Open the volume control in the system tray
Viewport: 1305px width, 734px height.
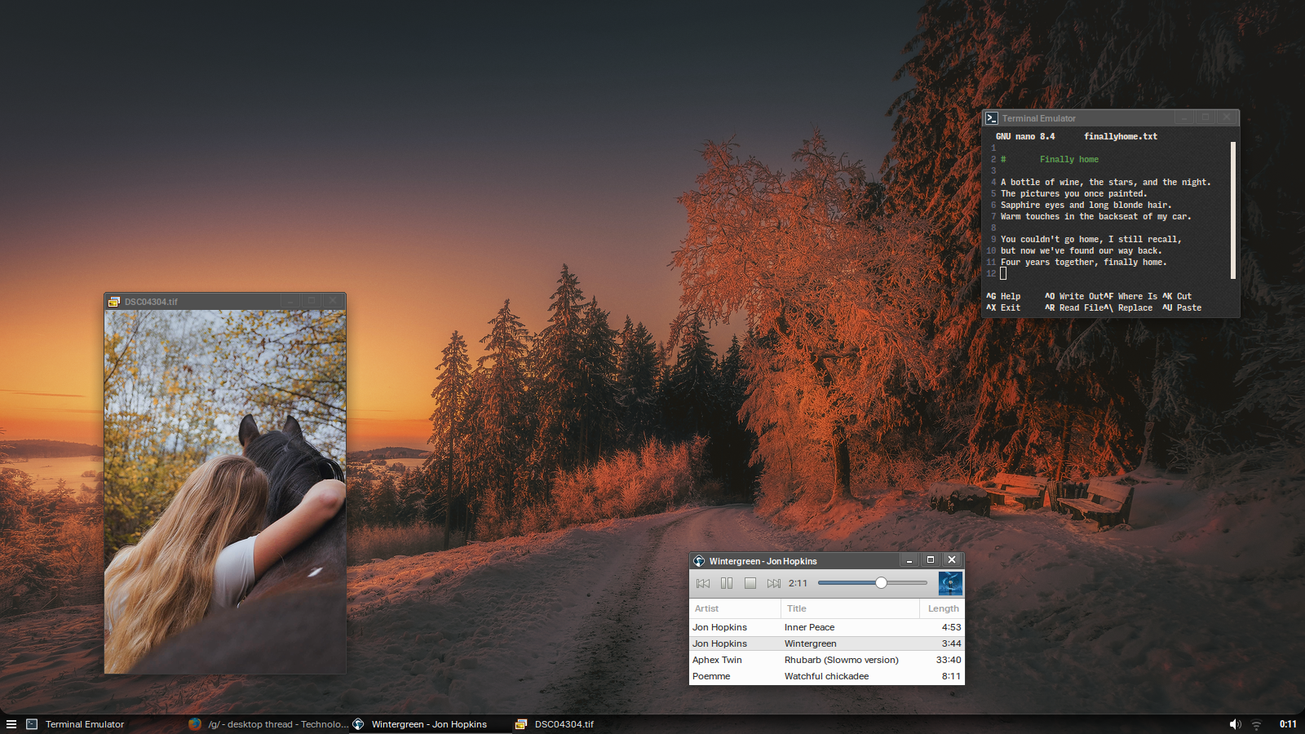coord(1235,724)
